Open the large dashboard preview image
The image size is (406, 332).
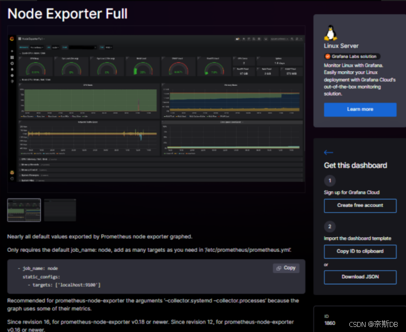point(156,109)
